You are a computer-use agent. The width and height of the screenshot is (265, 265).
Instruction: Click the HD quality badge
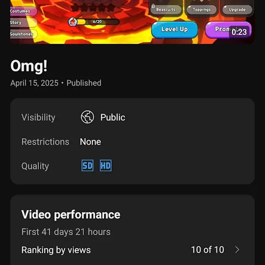(x=106, y=166)
